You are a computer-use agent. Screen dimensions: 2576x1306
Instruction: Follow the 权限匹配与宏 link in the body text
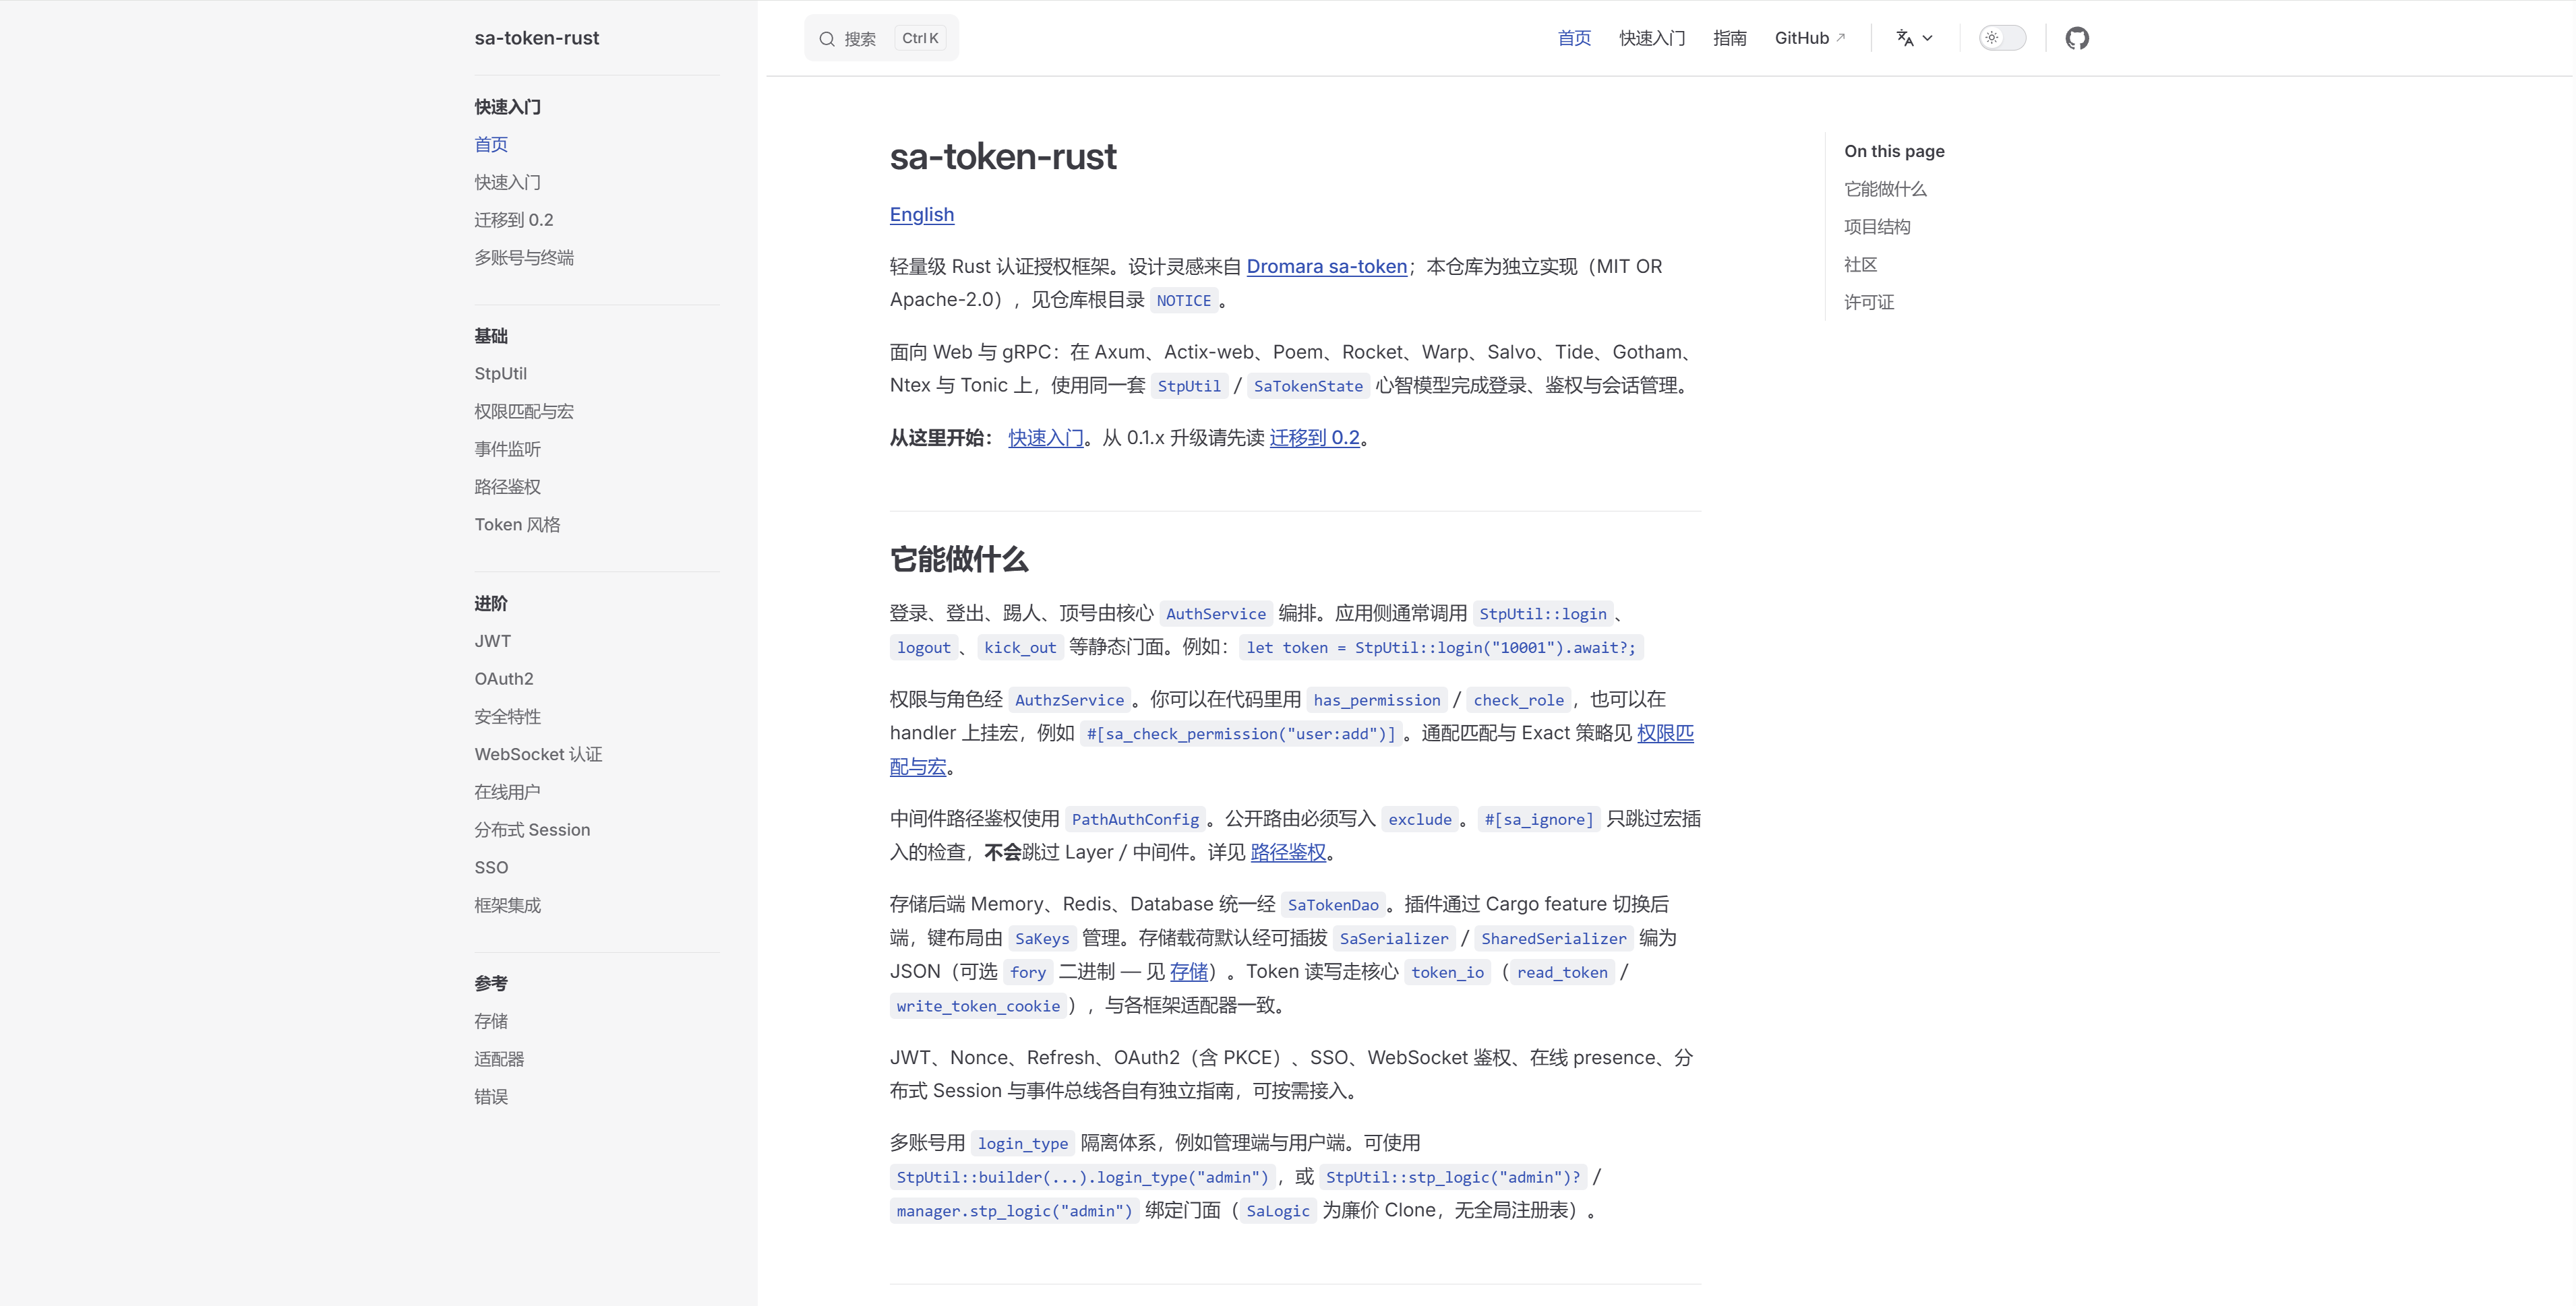coord(1665,733)
